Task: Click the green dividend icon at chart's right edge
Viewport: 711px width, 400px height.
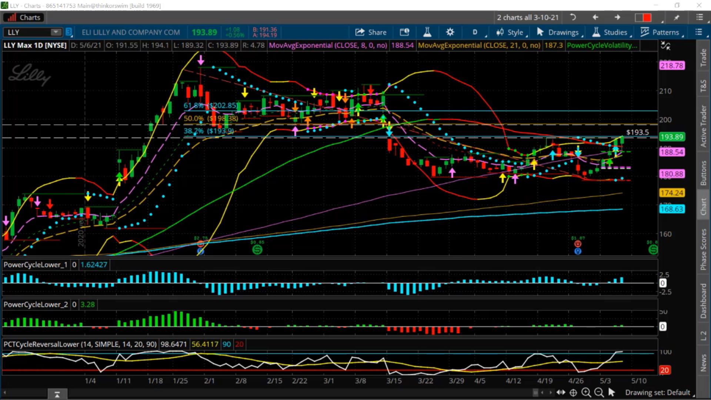Action: click(x=653, y=250)
